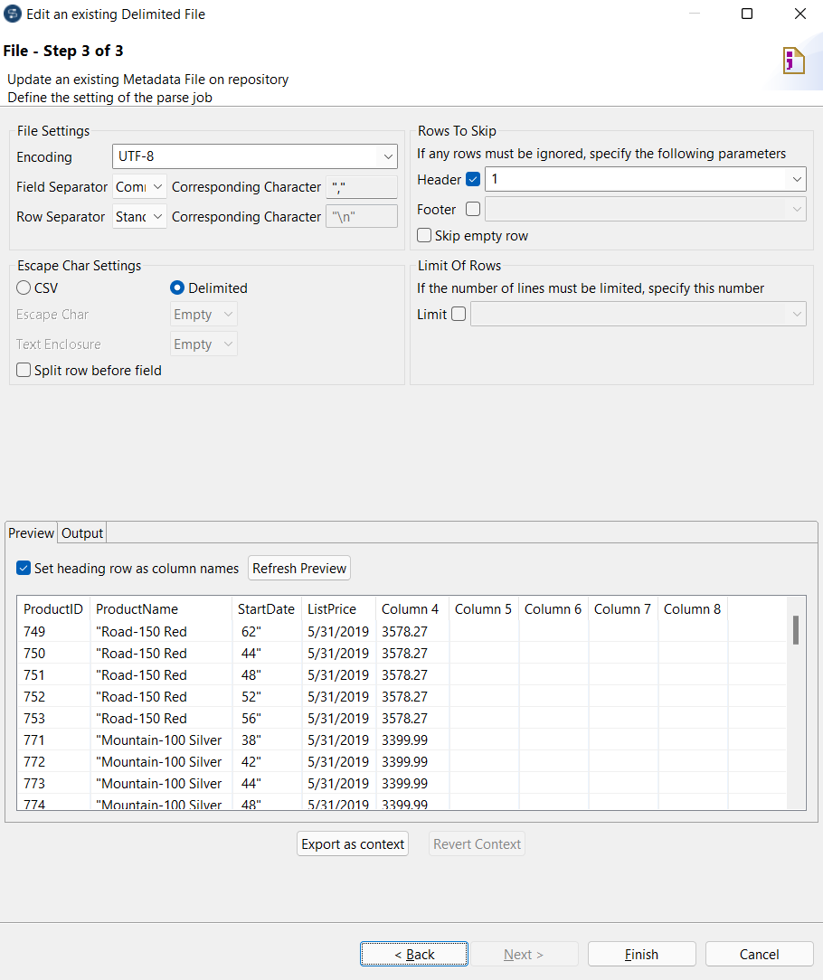Click Export as context button
Screen dimensions: 823x980
point(353,843)
